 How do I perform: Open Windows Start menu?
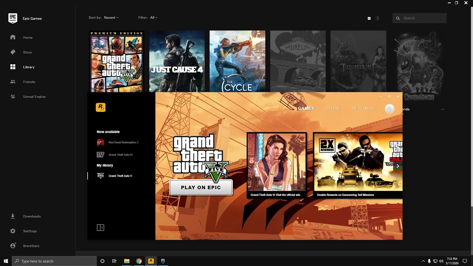click(6, 261)
